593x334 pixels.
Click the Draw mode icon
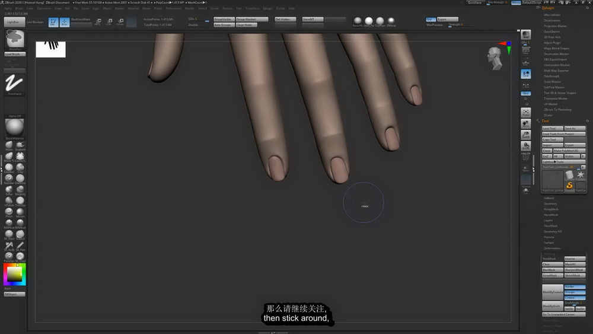coord(64,23)
